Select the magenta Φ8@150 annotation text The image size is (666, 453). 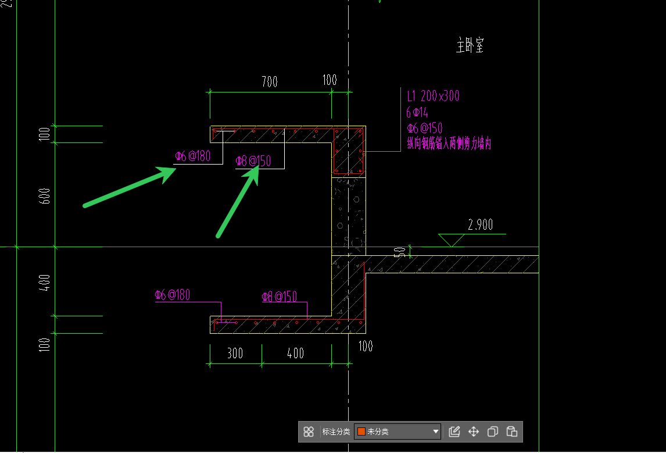pos(280,297)
